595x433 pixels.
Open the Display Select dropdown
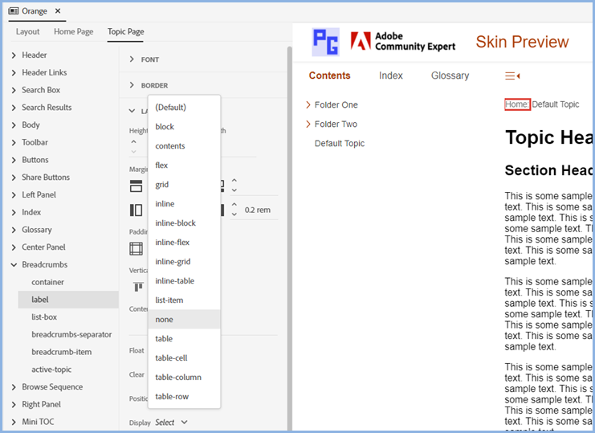[171, 423]
